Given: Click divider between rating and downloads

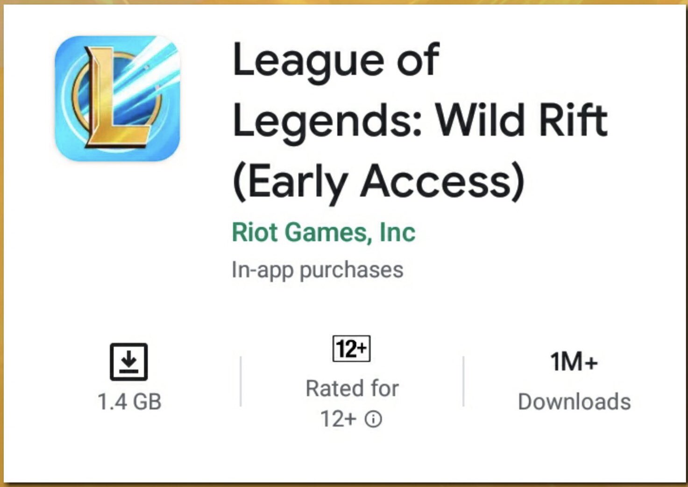Looking at the screenshot, I should (463, 381).
